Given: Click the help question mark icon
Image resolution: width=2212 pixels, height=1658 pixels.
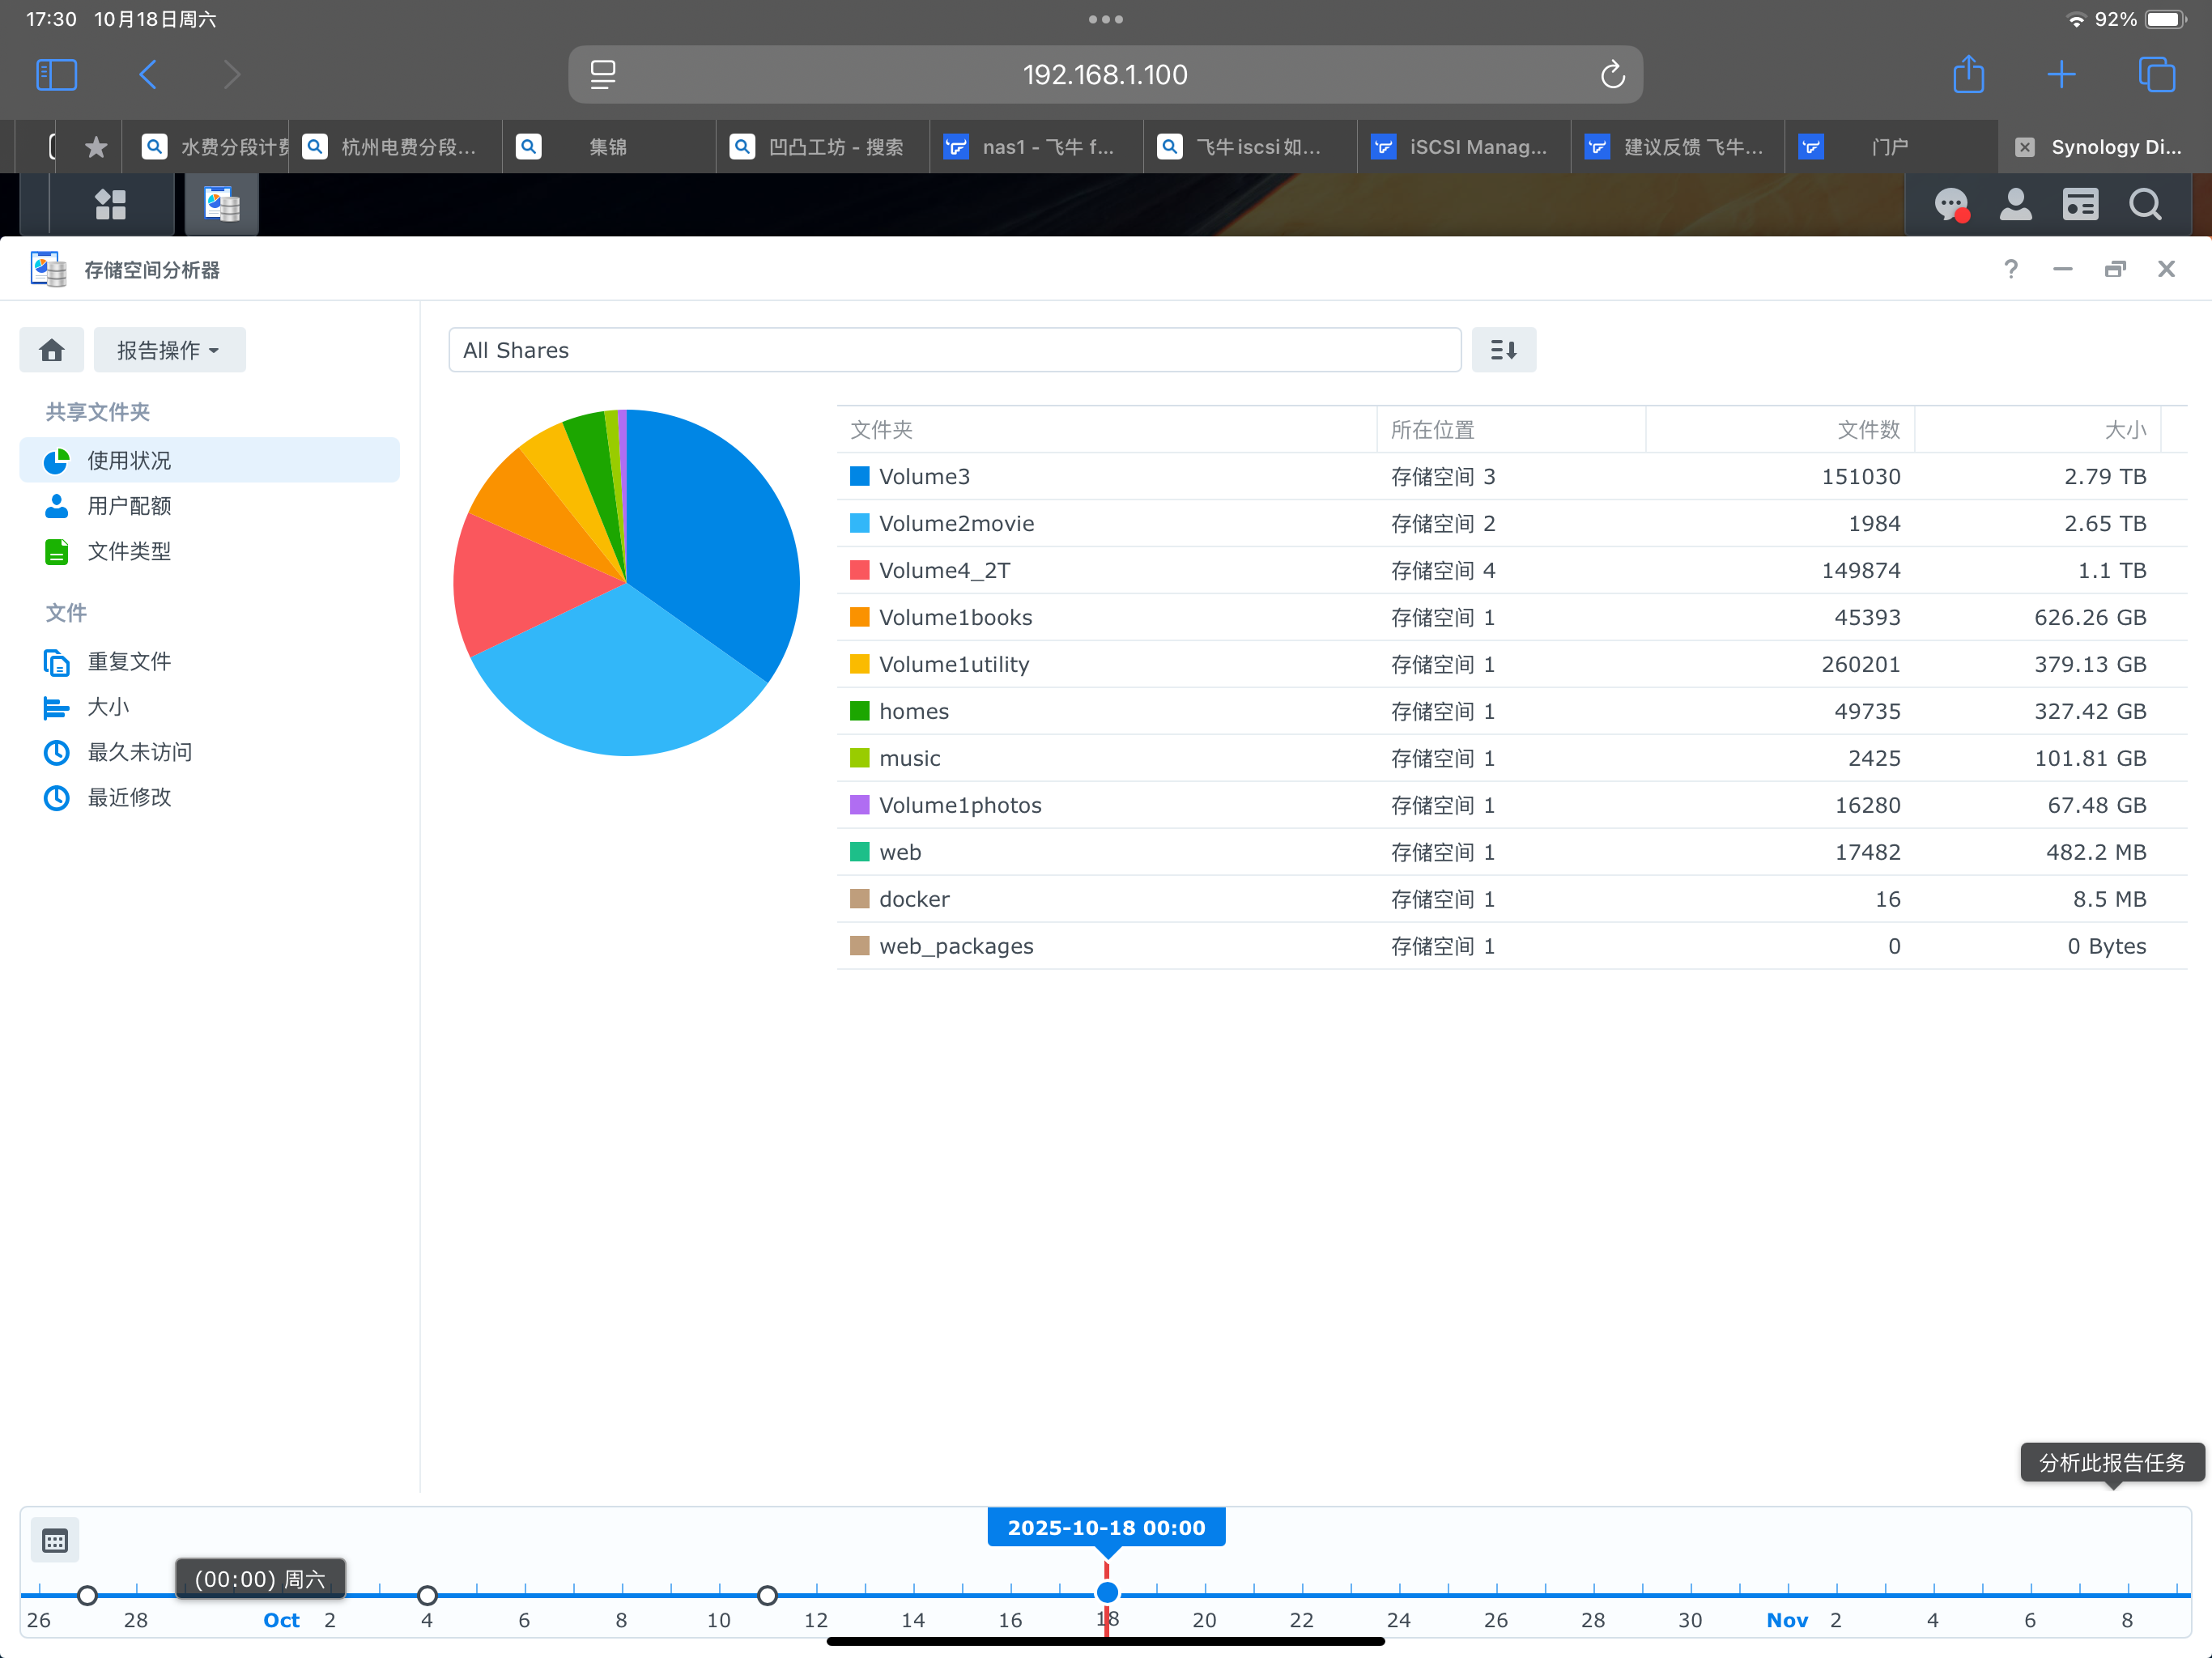Looking at the screenshot, I should [x=2011, y=269].
